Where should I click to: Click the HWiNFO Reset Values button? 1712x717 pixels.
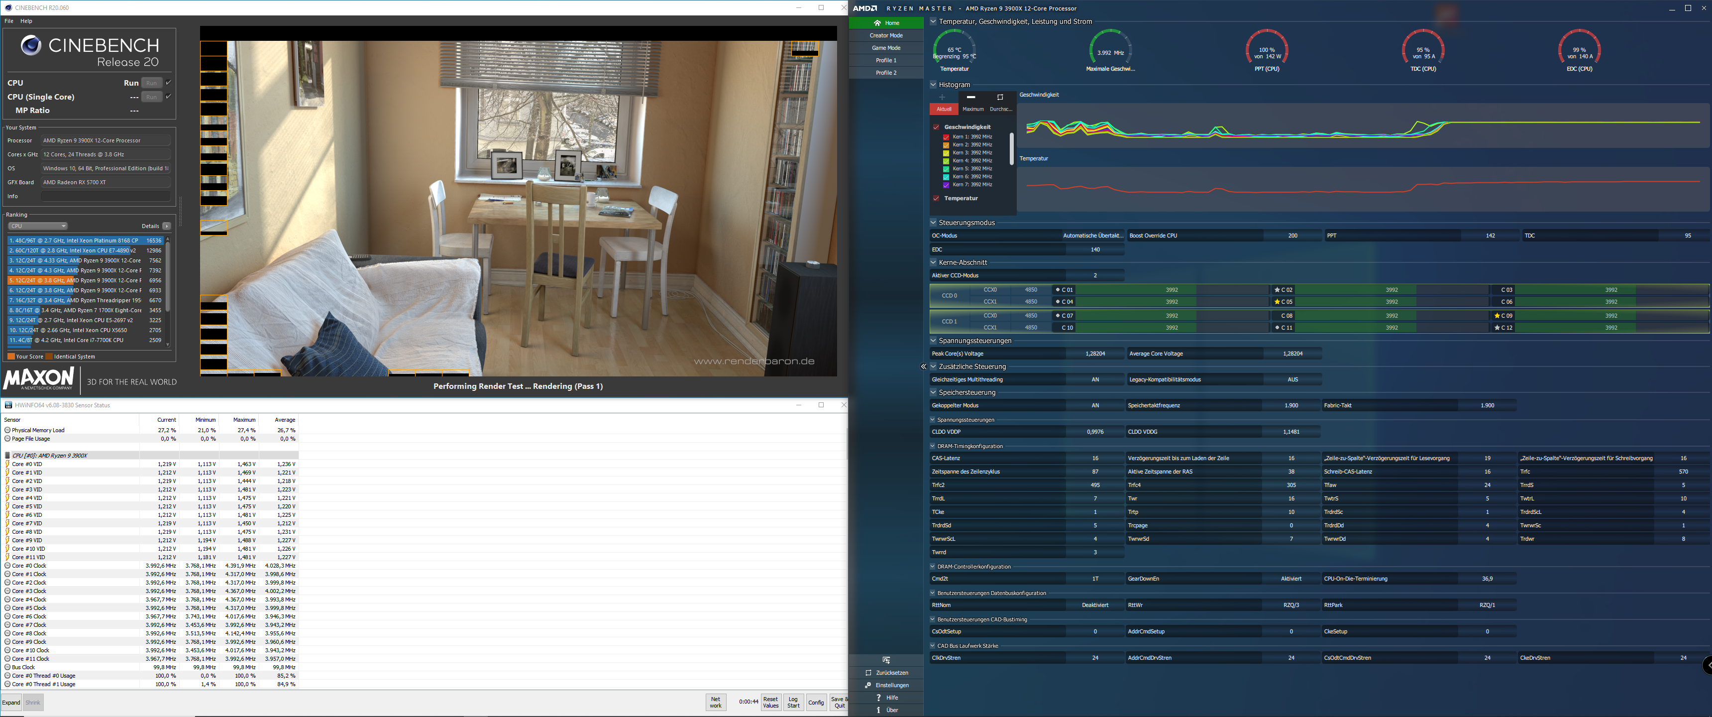(770, 703)
